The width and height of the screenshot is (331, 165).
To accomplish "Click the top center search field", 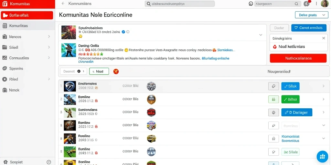I will point(180,4).
